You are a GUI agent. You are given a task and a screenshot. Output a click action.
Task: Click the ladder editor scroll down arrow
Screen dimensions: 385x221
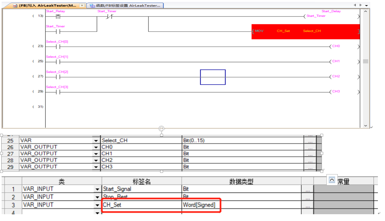click(365, 125)
